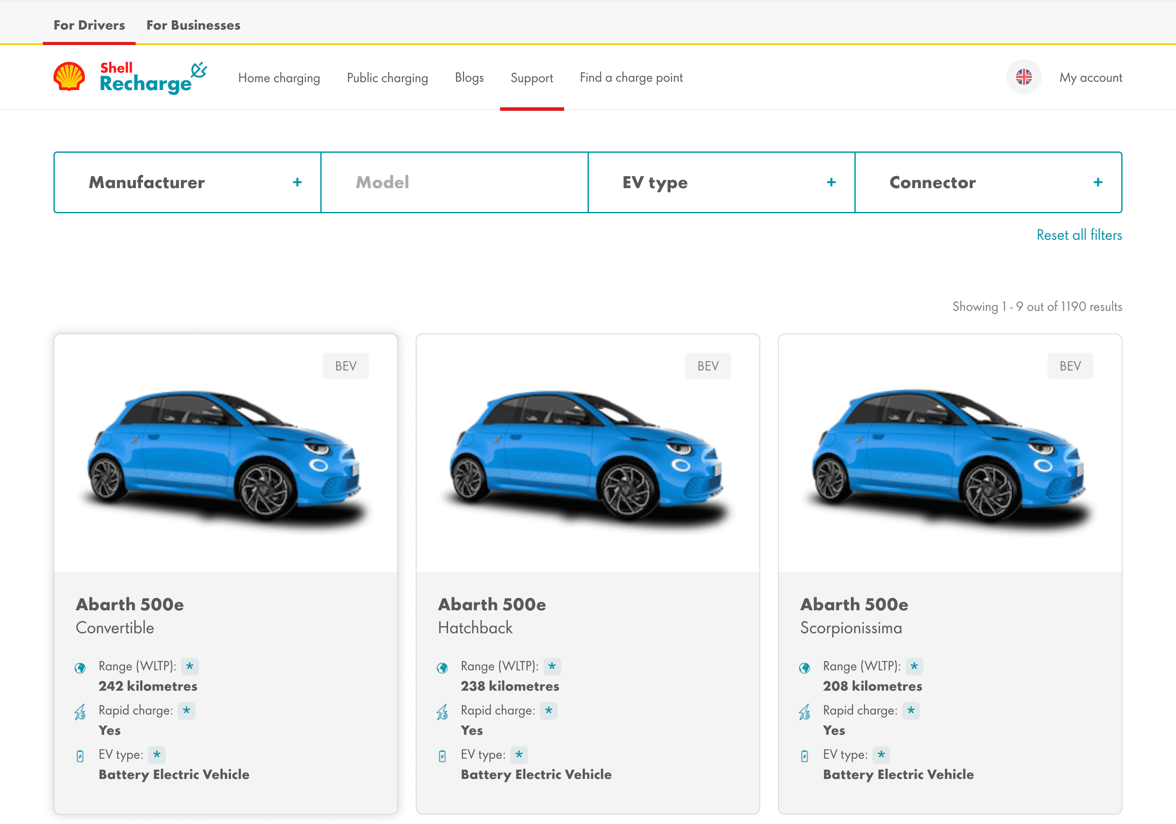Click the BEV badge on Hatchback card

(708, 366)
